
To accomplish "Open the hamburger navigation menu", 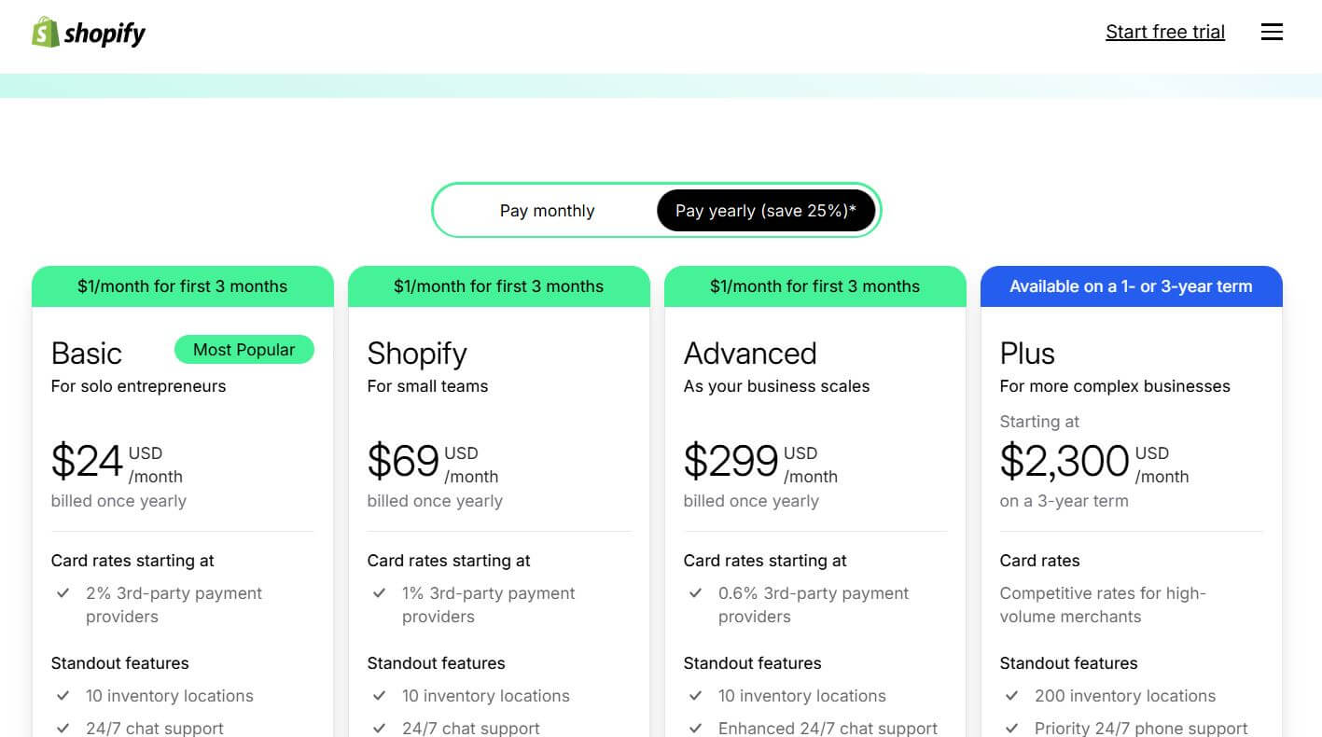I will coord(1272,31).
